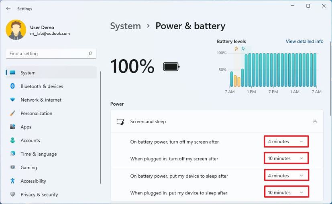The width and height of the screenshot is (332, 204).
Task: Open battery sleep timeout dropdown
Action: click(286, 176)
